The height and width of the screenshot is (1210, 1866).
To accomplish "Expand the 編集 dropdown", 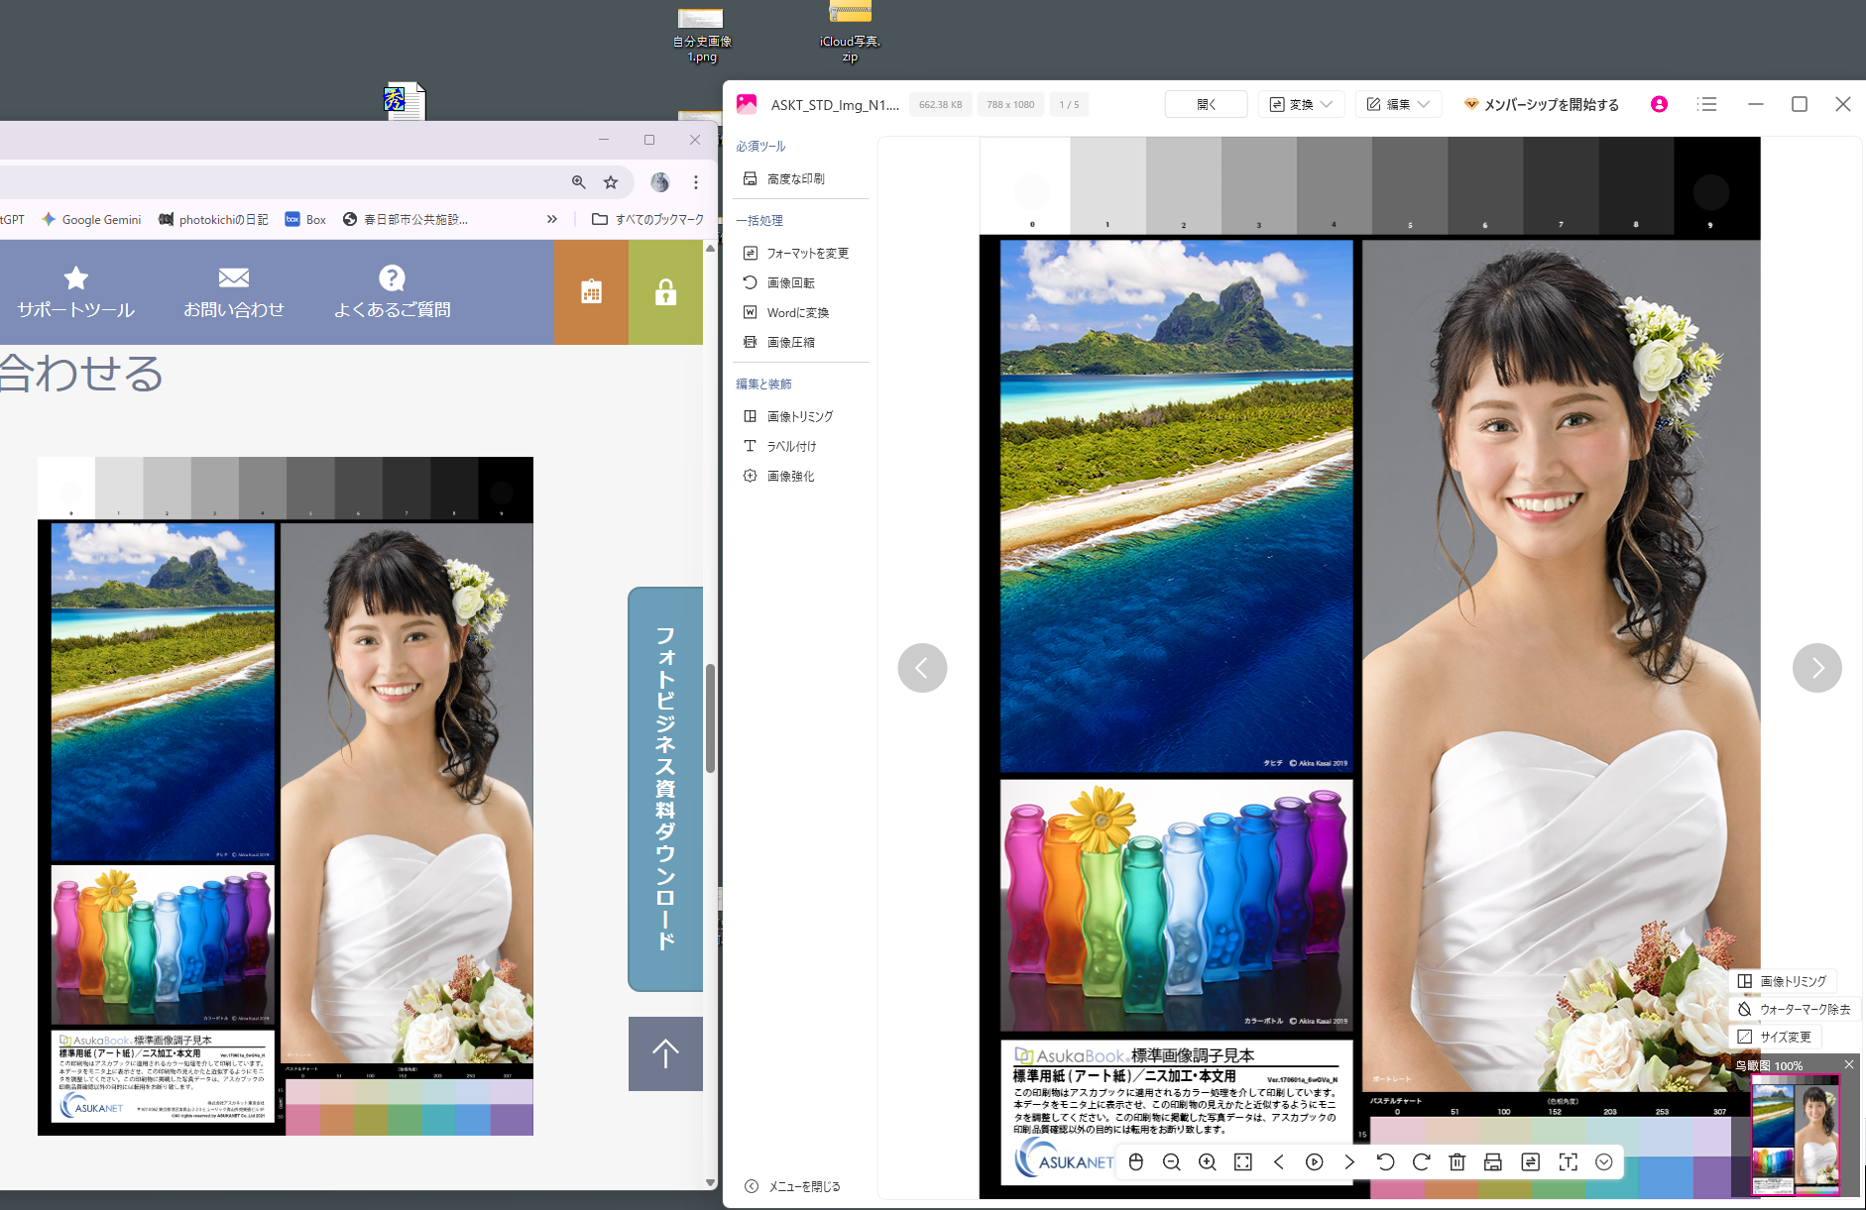I will pyautogui.click(x=1398, y=104).
